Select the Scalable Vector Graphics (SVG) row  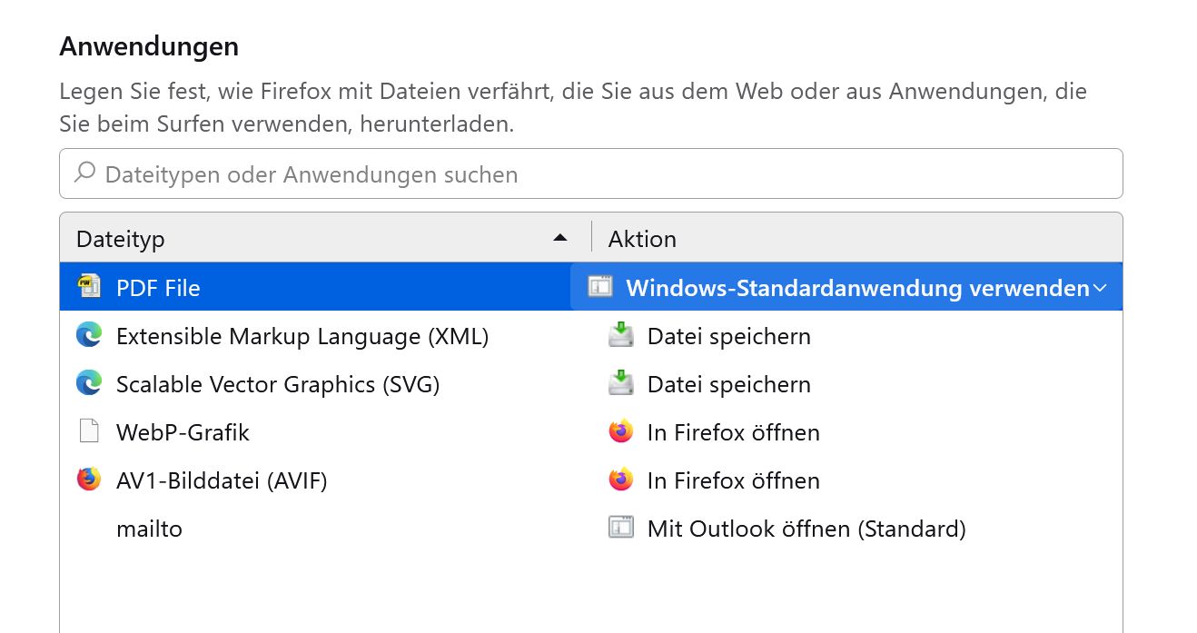[x=278, y=384]
